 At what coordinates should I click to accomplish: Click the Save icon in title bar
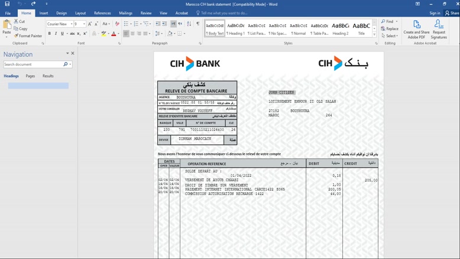(x=7, y=4)
